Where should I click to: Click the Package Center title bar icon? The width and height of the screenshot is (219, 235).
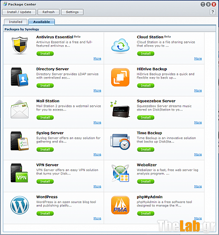5,4
